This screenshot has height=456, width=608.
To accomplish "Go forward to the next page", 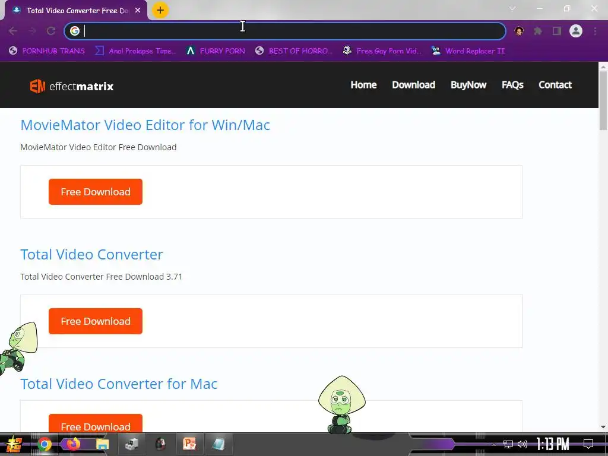I will coord(32,31).
